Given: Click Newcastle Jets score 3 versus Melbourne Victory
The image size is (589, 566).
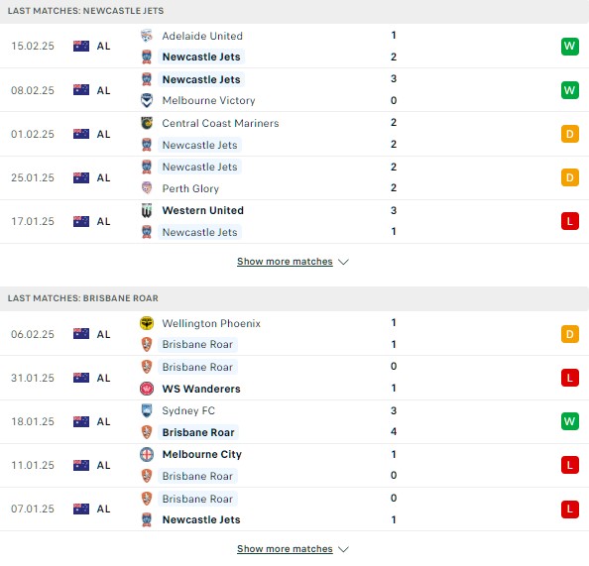Looking at the screenshot, I should [394, 79].
